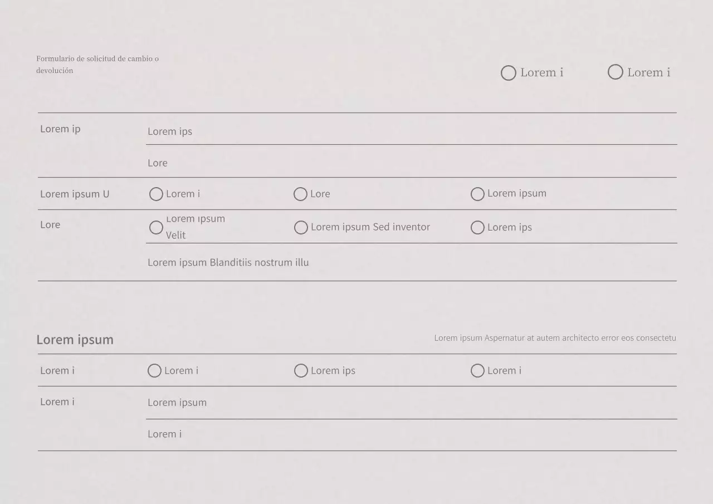This screenshot has width=713, height=504.
Task: Choose "Lorem i" radio in the Lorem ipsum U row
Action: point(157,194)
